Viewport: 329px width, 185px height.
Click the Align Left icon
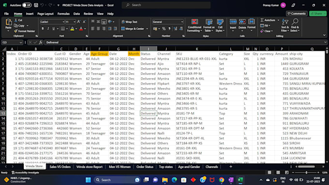point(93,28)
